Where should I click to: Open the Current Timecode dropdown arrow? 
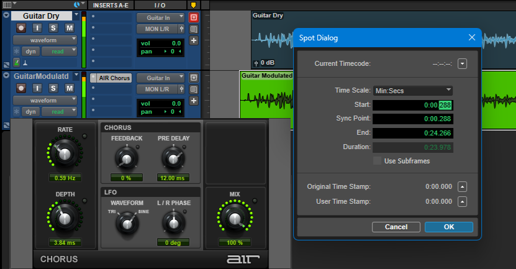462,63
